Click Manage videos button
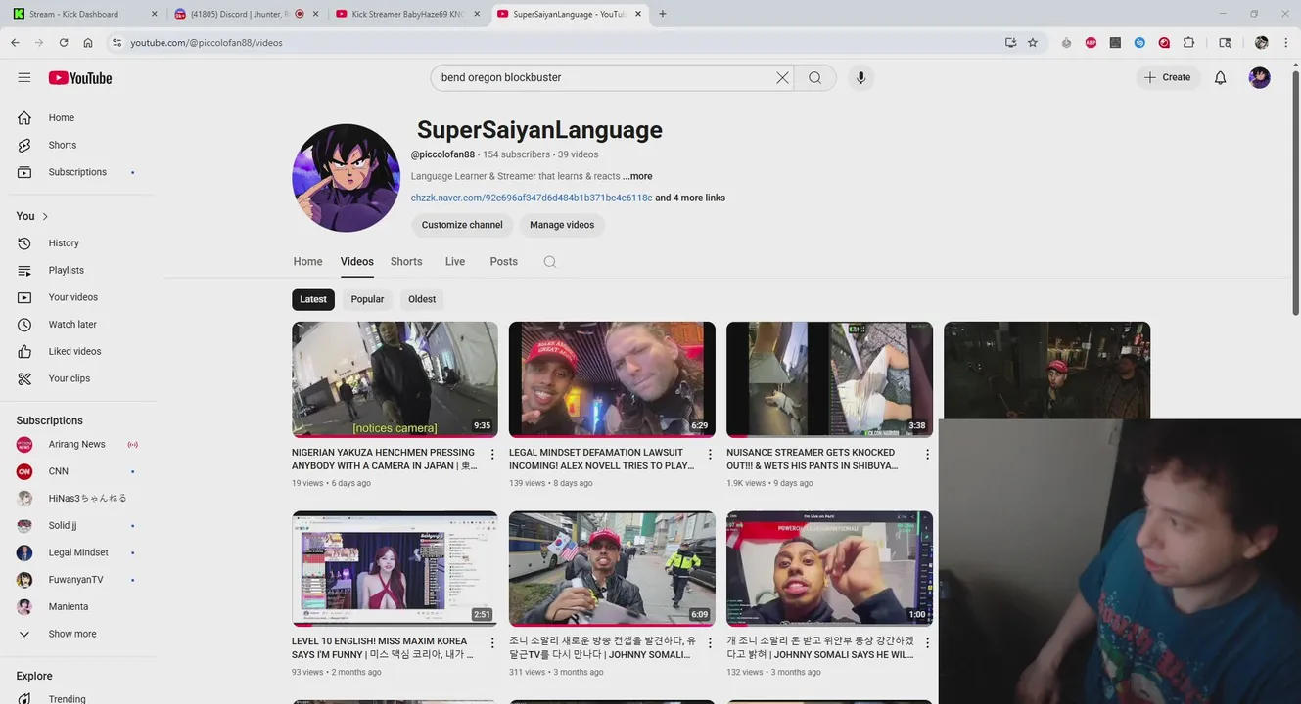 click(562, 225)
